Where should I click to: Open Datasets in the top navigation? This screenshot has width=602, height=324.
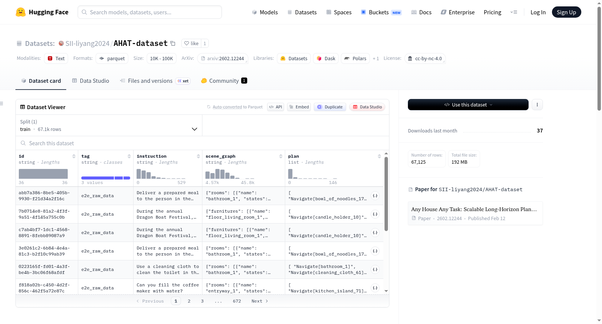302,12
